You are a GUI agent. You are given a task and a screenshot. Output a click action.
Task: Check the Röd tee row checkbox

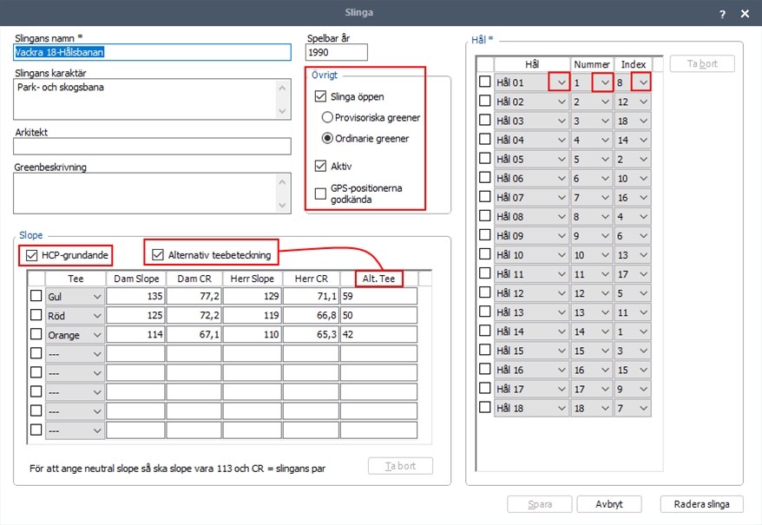pos(36,315)
